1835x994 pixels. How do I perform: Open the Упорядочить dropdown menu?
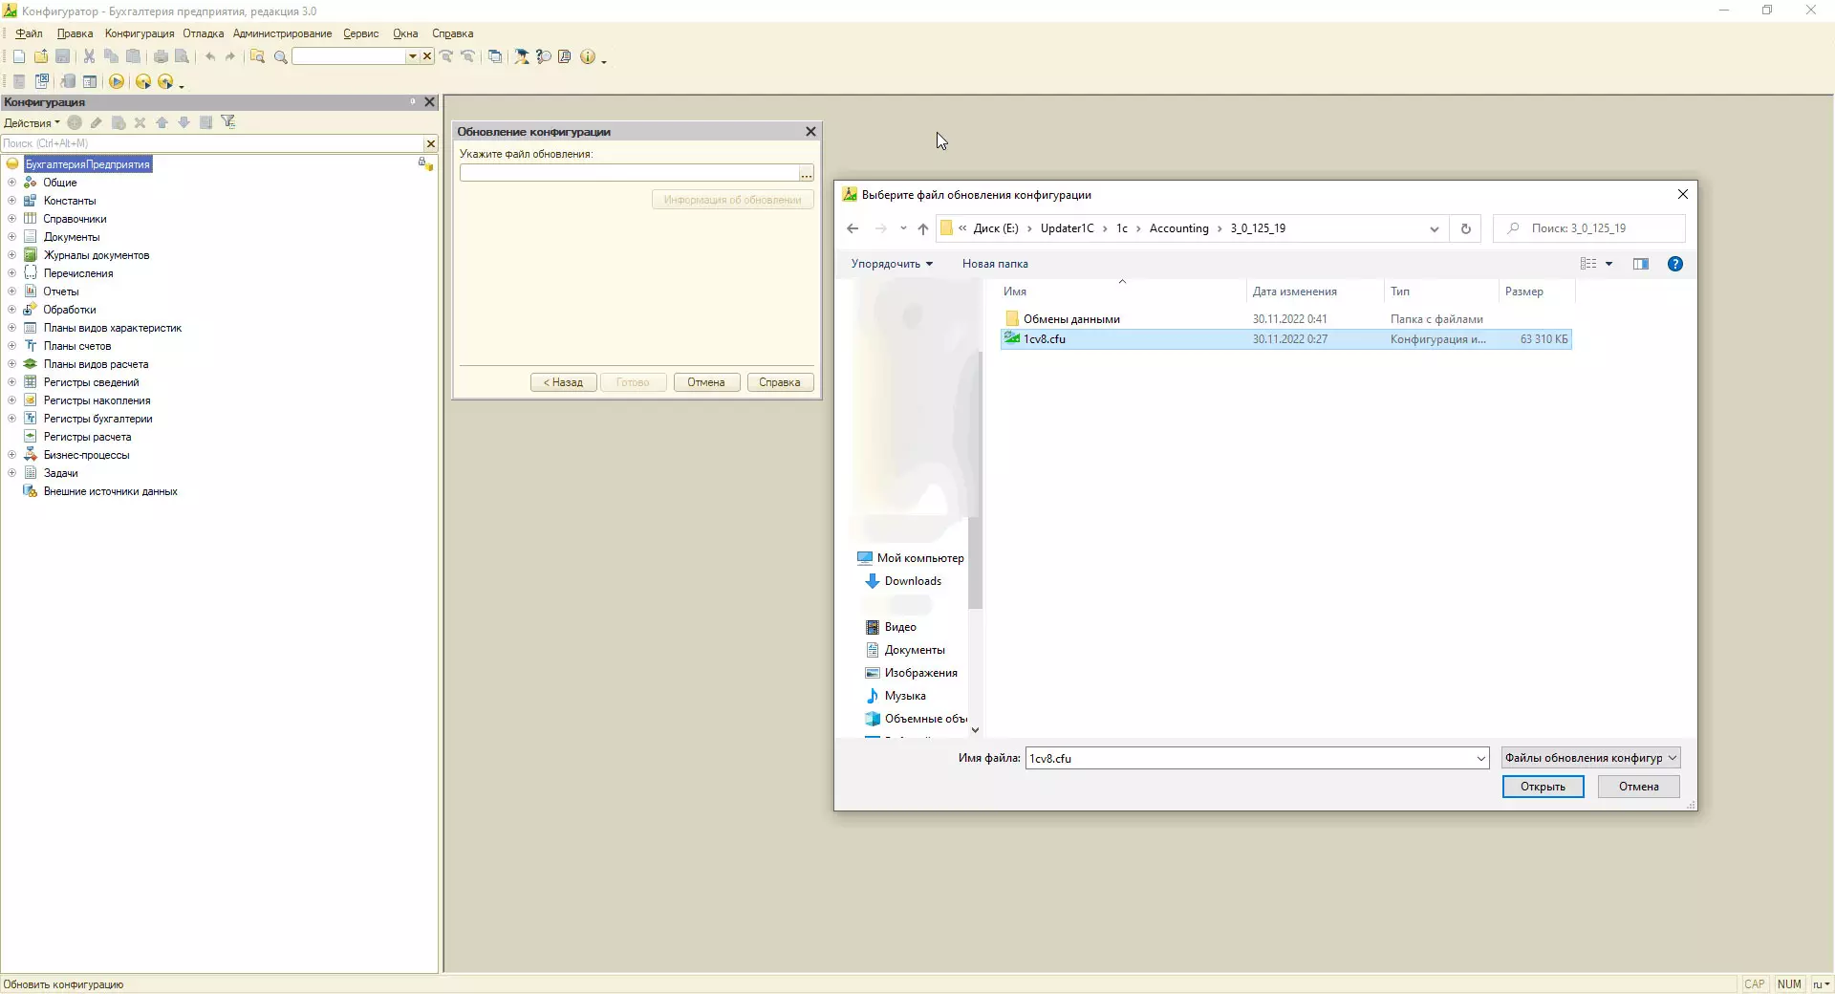[891, 264]
